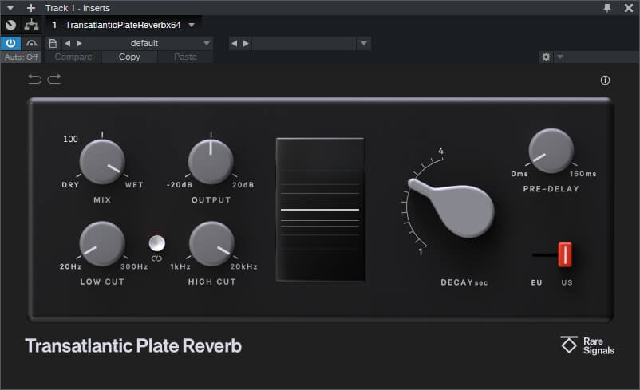Click the right arrow of second preset field

point(246,43)
